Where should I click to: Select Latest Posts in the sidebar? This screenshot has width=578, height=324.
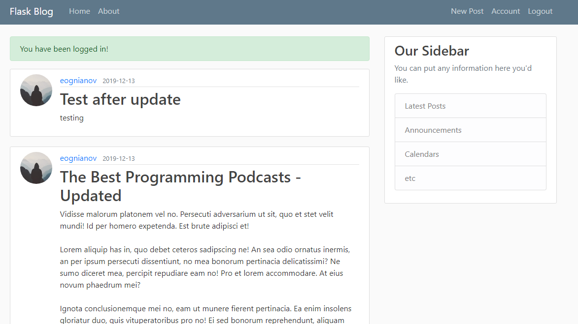471,106
